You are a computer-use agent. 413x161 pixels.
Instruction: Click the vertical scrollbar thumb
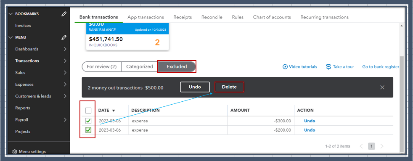401,104
